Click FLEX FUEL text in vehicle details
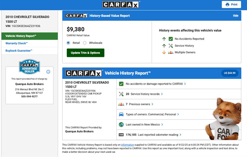Viewport: 247px width, 157px height. click(71, 99)
